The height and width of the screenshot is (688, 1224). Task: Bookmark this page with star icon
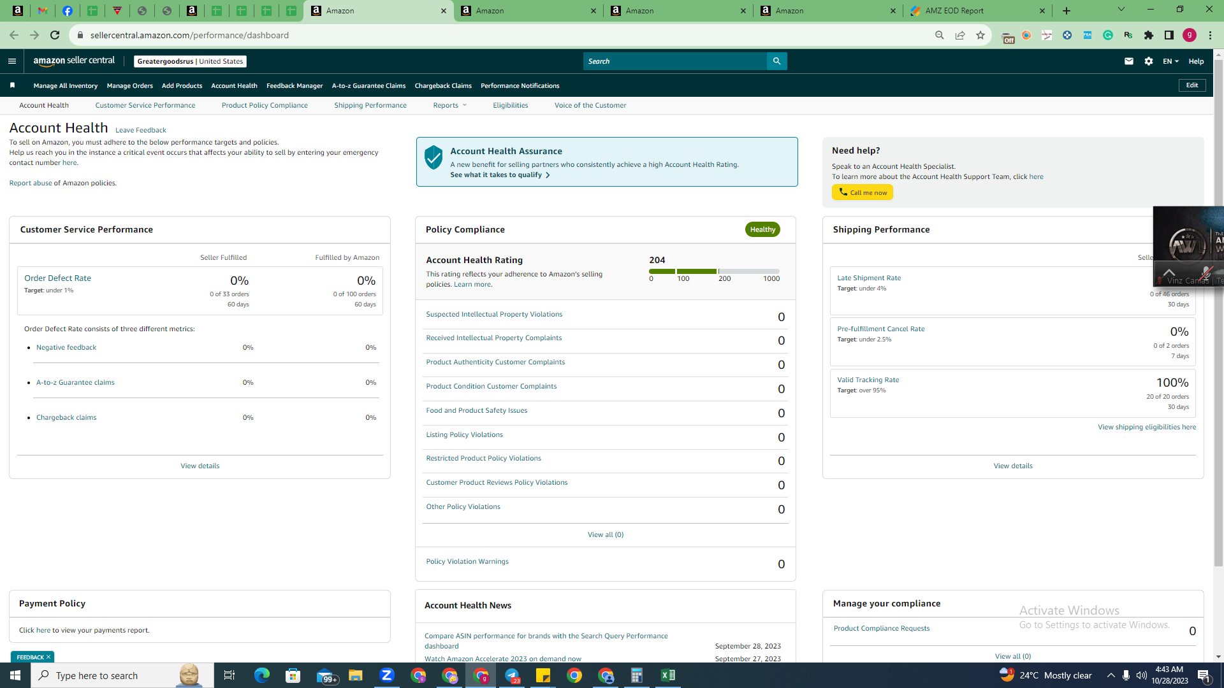tap(980, 35)
